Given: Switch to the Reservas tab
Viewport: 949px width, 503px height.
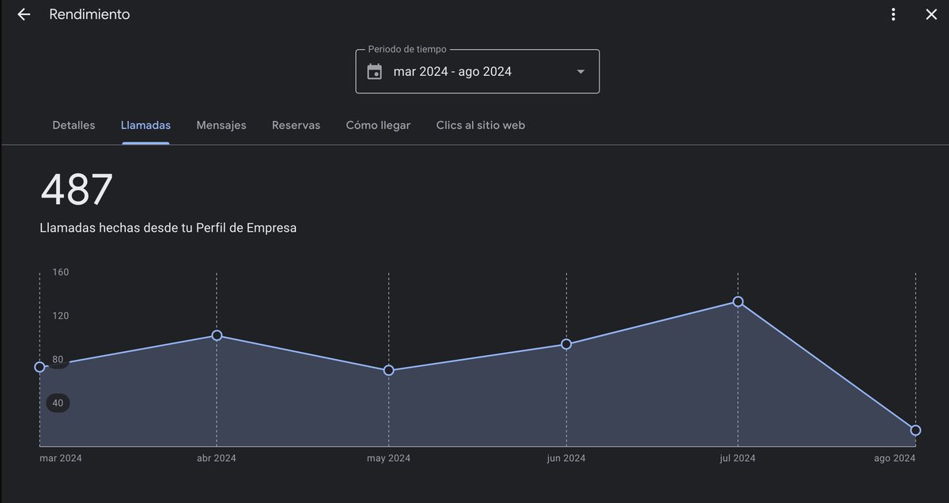Looking at the screenshot, I should 296,125.
